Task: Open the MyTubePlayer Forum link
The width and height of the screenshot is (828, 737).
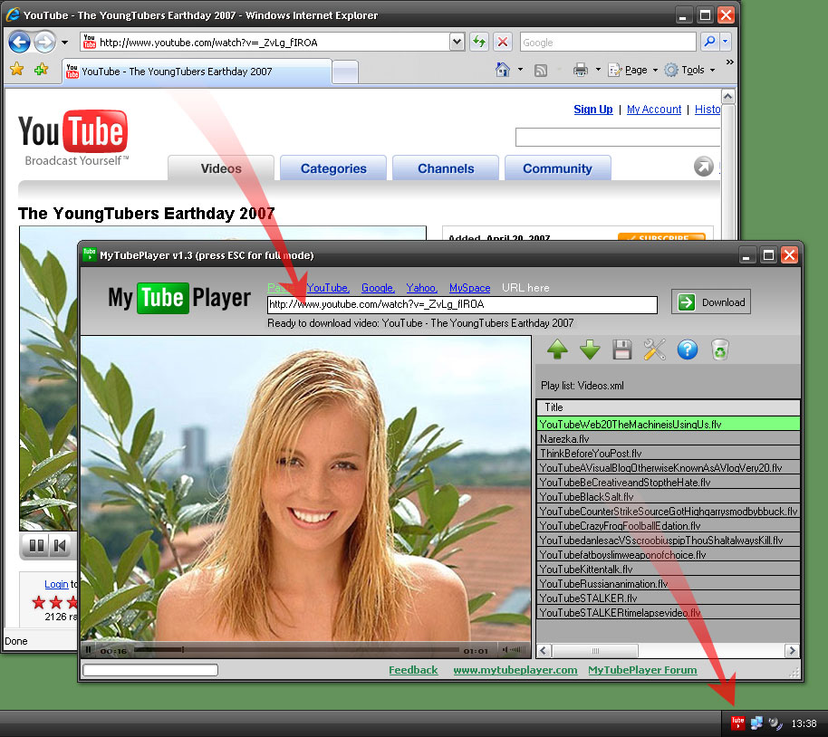Action: [x=642, y=670]
